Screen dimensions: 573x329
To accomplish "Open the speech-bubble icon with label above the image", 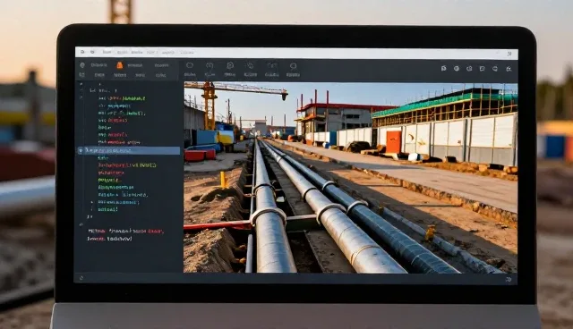I will click(293, 66).
